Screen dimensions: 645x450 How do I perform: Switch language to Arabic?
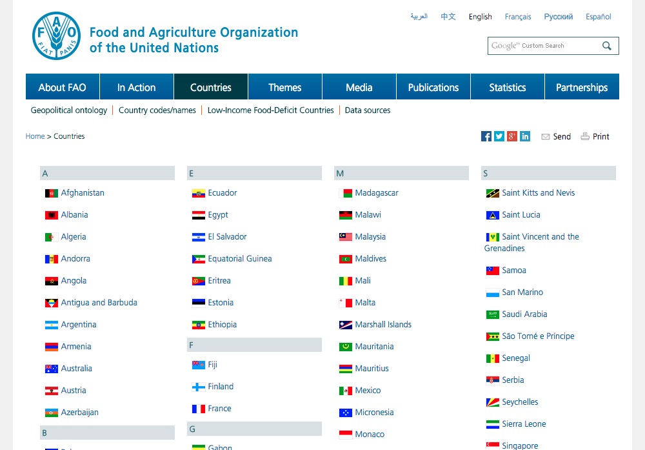[419, 17]
